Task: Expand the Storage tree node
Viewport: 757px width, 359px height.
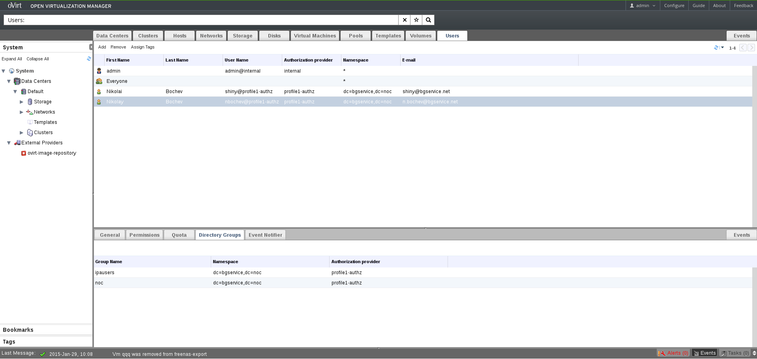Action: click(22, 102)
